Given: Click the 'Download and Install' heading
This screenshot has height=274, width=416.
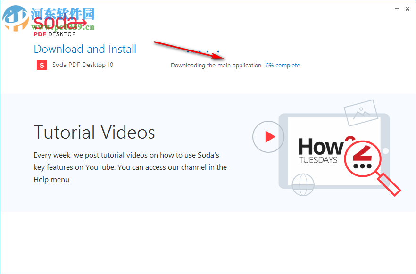Looking at the screenshot, I should (x=85, y=49).
